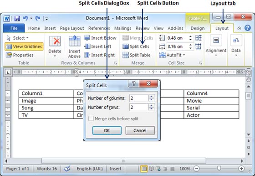Open the Rows & Columns dialog launcher
255x176 pixels.
[116, 63]
